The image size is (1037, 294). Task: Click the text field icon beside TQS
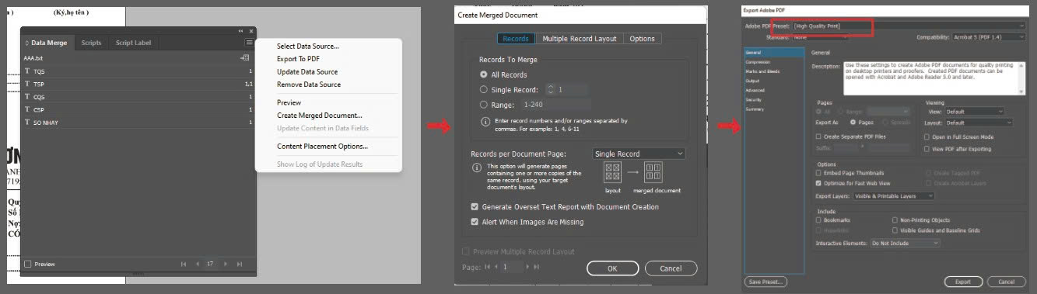(x=27, y=71)
